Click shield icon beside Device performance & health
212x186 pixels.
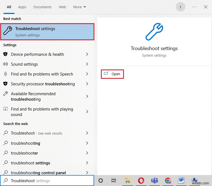pyautogui.click(x=5, y=54)
